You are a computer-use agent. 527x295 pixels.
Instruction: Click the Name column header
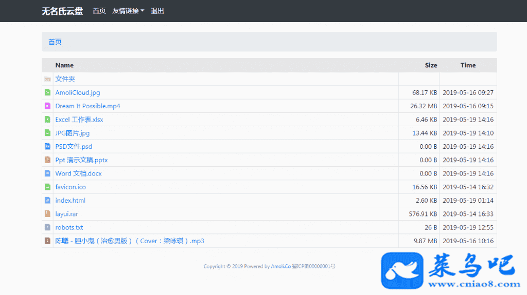click(64, 65)
